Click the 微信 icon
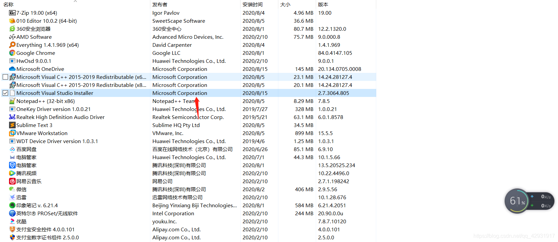Screen dimensions: 558x242 pos(12,189)
